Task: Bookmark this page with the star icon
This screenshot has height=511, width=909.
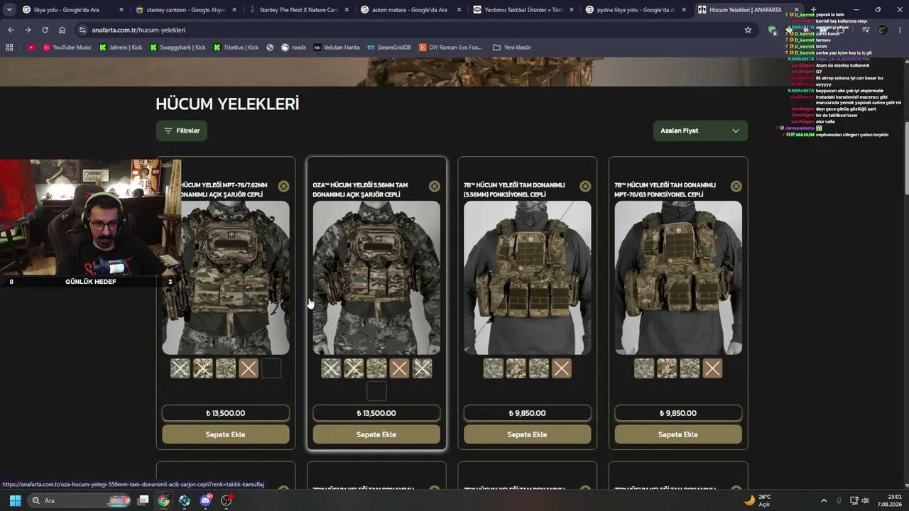Action: point(748,30)
